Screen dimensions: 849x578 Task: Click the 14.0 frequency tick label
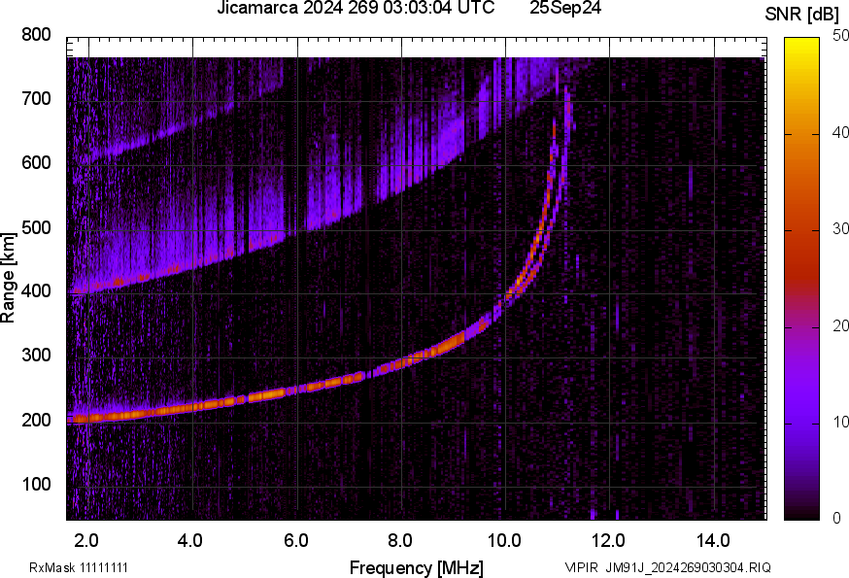tap(713, 540)
